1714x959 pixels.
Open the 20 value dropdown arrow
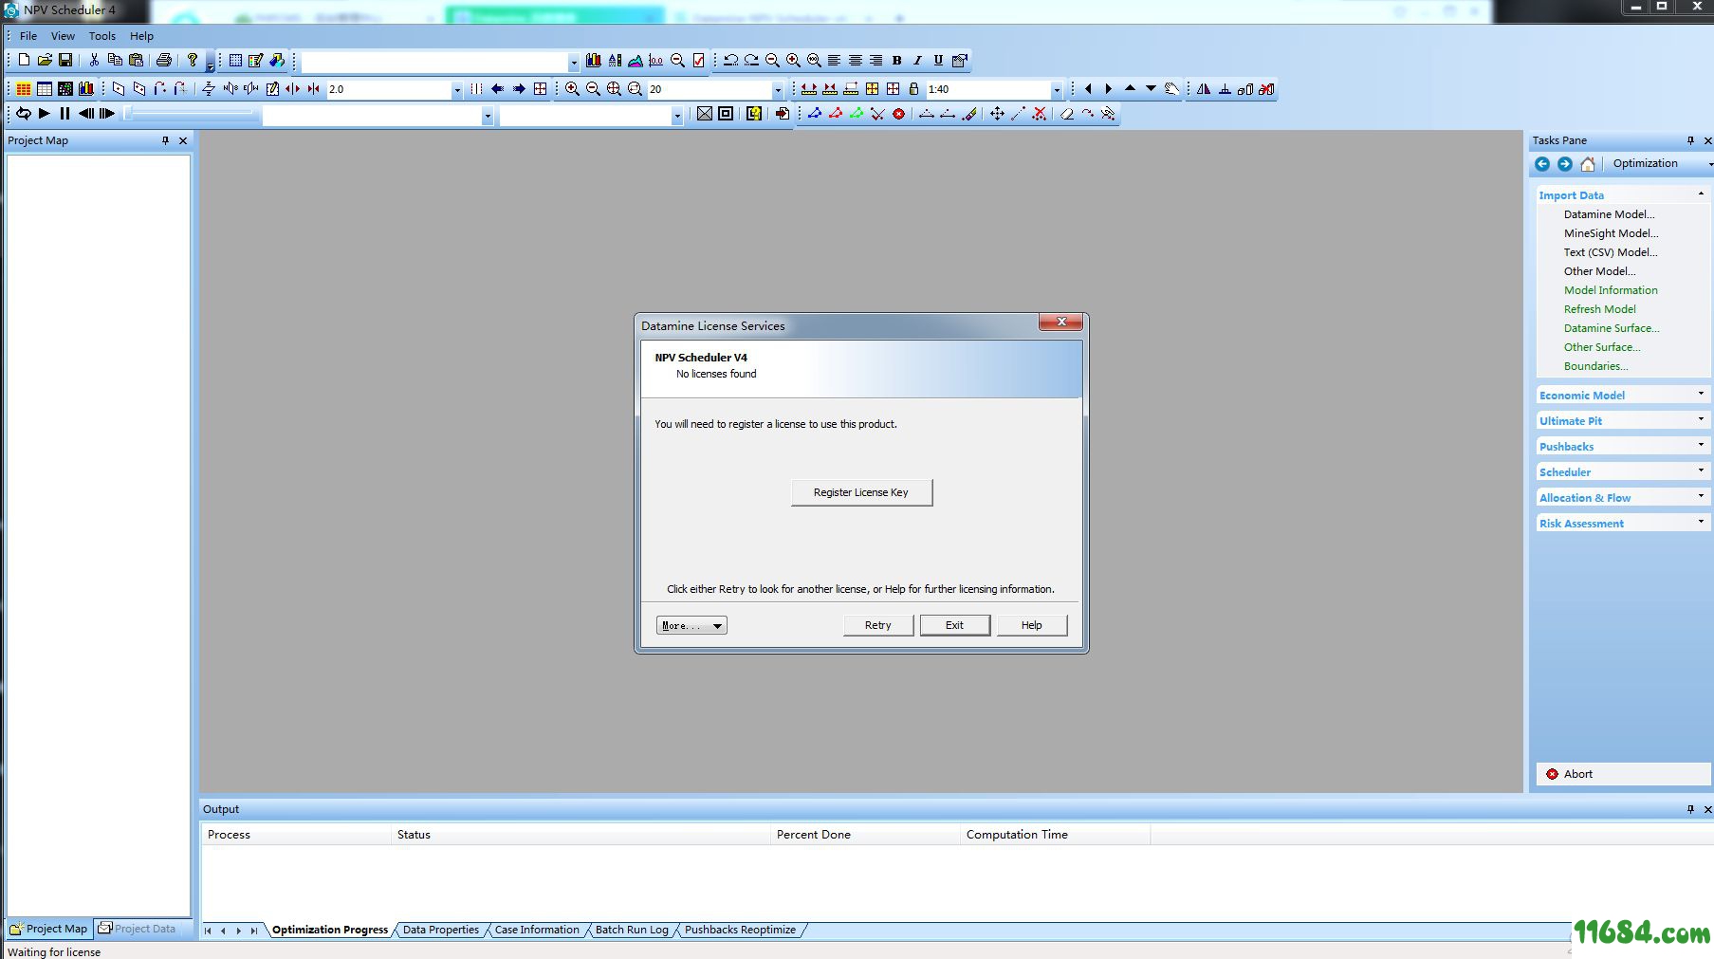tap(778, 89)
